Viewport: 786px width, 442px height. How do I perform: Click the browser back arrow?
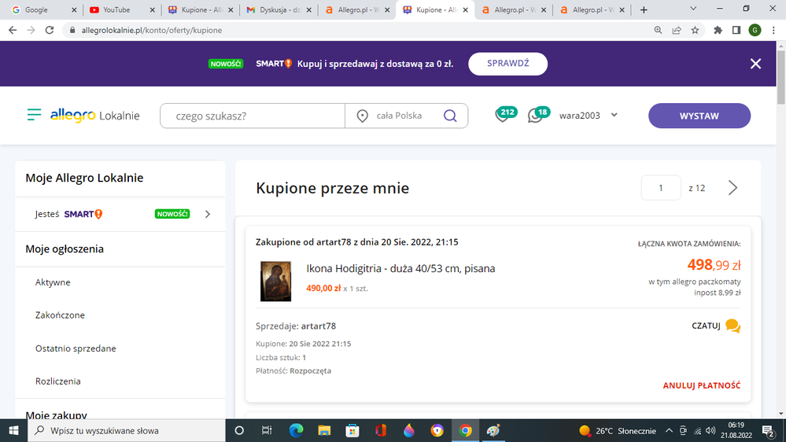[x=13, y=30]
